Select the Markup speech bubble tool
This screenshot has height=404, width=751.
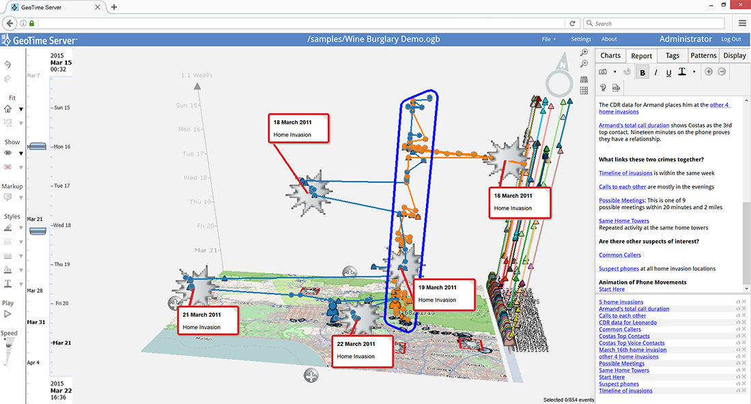[8, 197]
